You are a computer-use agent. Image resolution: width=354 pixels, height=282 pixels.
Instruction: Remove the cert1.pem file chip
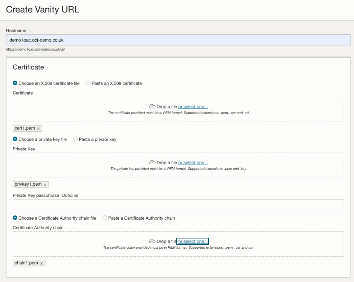[x=38, y=129]
